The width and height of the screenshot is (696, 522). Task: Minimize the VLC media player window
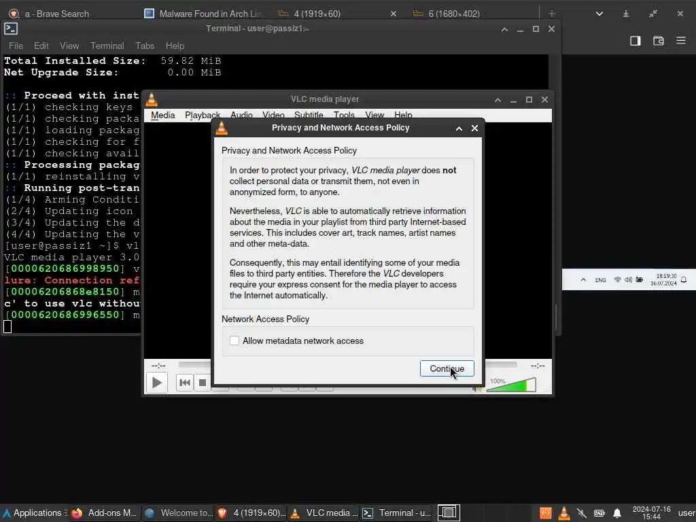(514, 100)
